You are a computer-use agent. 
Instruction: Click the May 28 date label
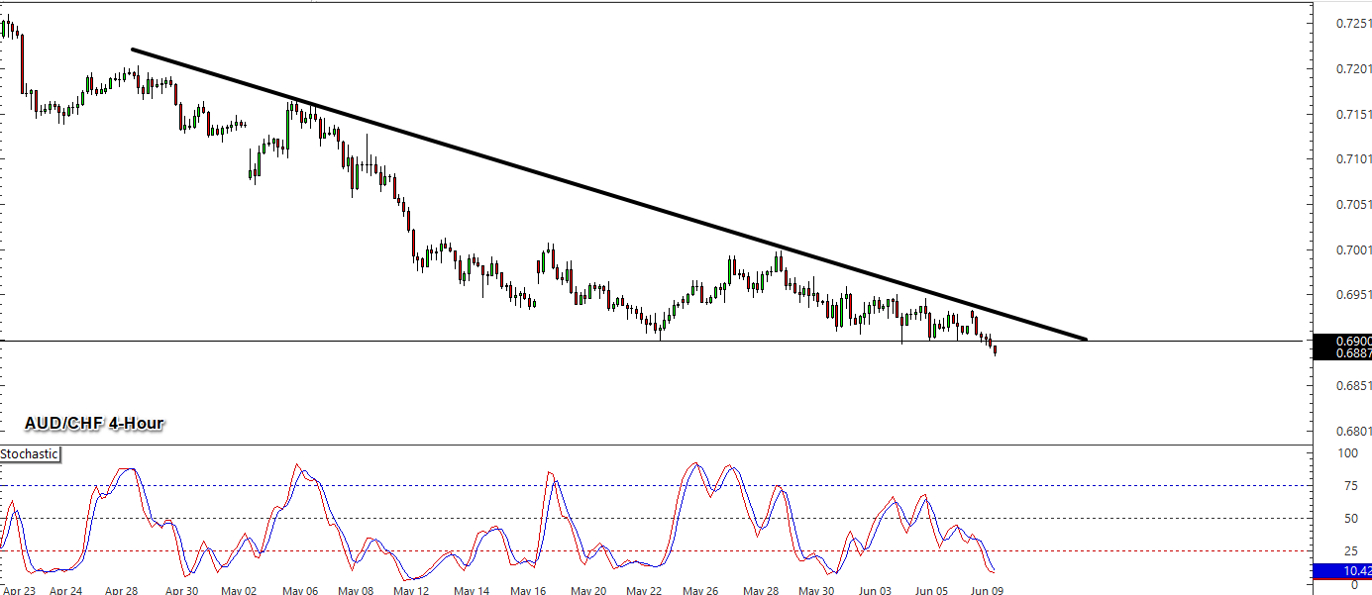[x=760, y=590]
